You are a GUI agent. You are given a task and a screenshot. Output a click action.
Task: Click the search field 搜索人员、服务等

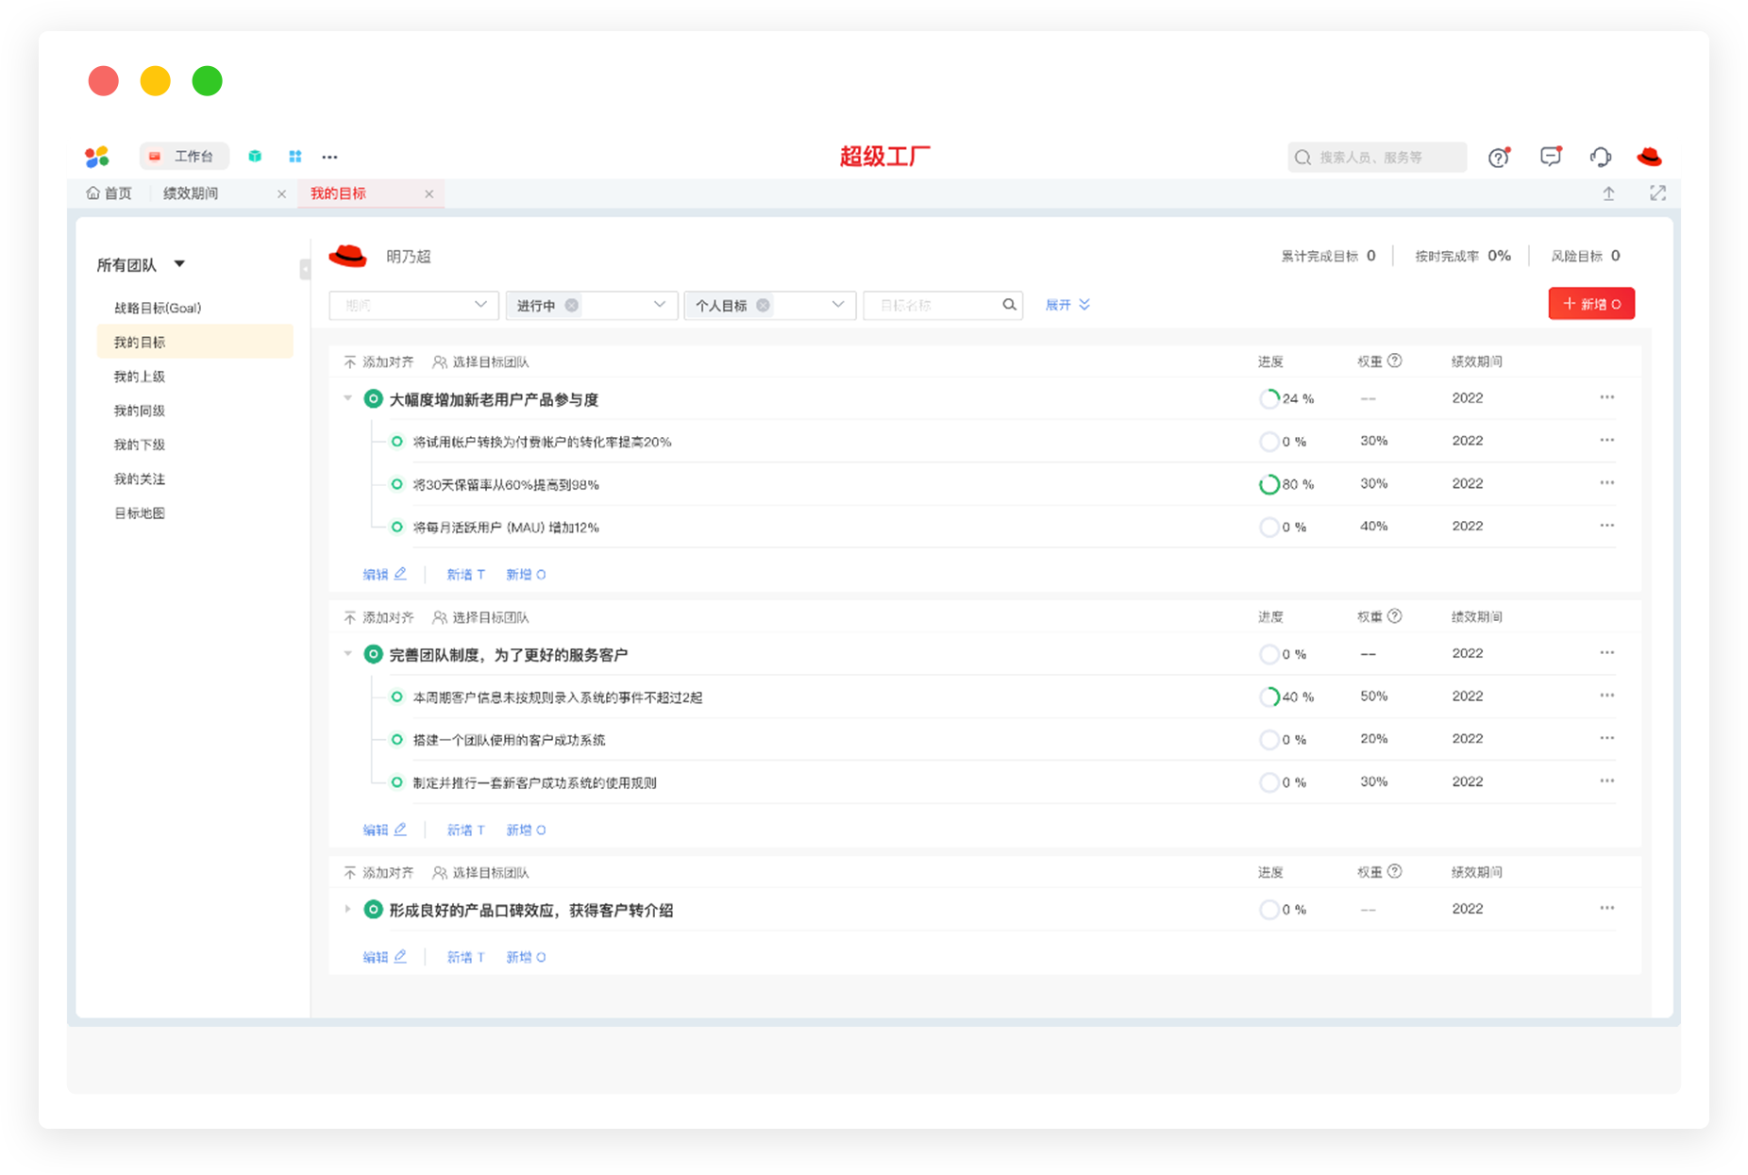(1377, 157)
